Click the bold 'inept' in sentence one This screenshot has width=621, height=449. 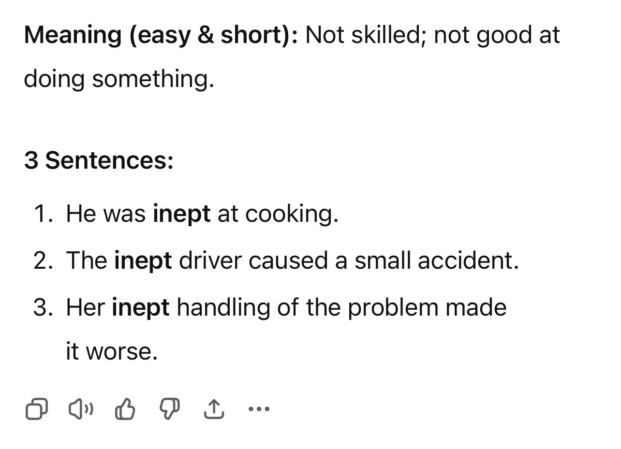pos(182,214)
